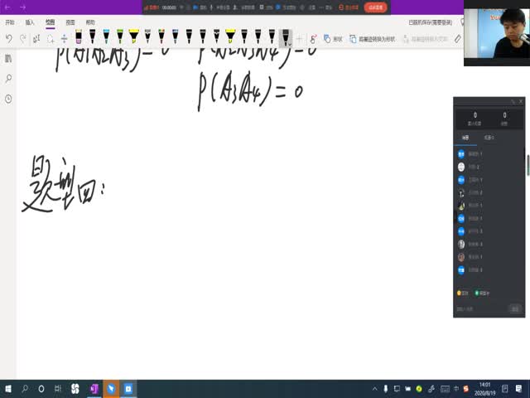Open the notebooks navigation icon in sidebar

(x=8, y=59)
